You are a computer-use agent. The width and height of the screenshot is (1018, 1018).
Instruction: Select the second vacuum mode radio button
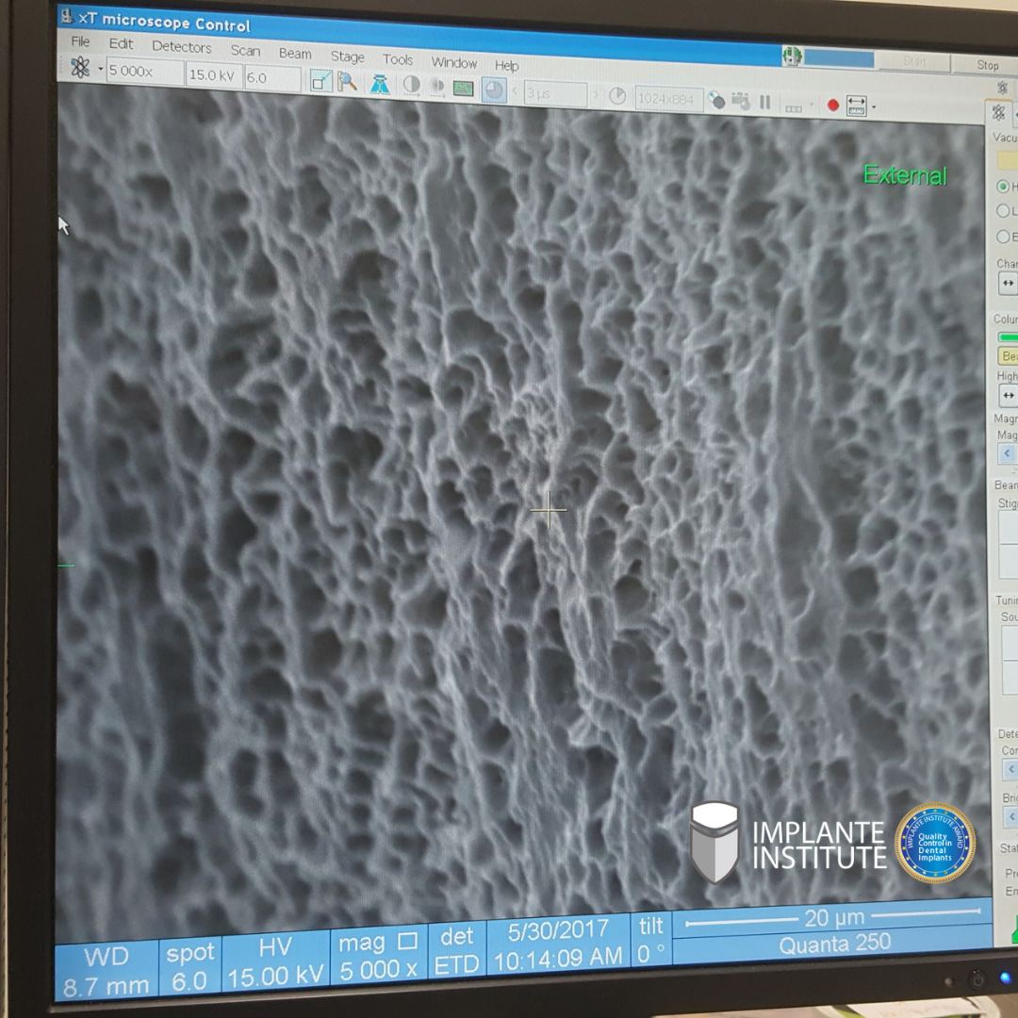1003,211
